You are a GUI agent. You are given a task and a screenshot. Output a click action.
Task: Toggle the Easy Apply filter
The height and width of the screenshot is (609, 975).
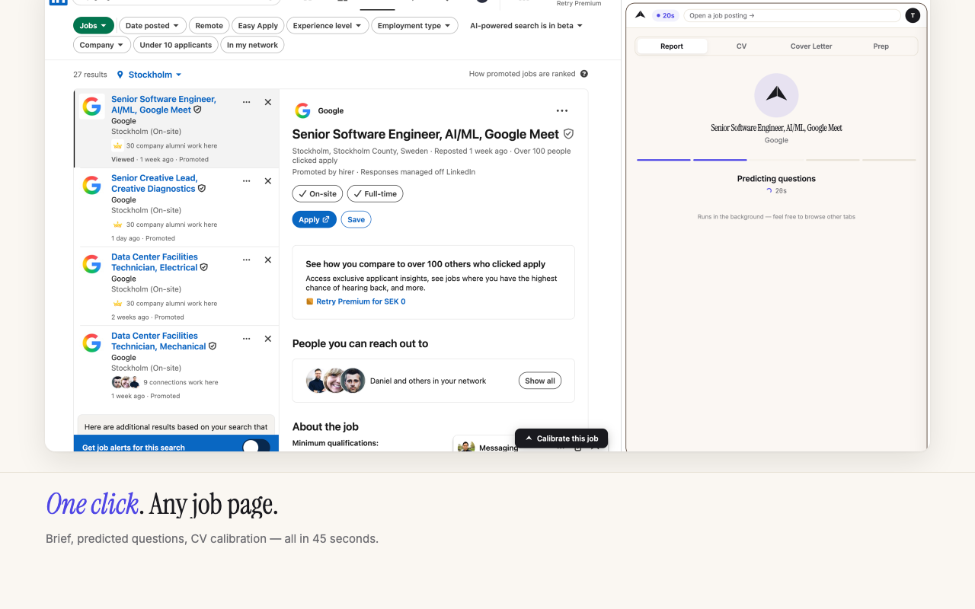(x=257, y=26)
